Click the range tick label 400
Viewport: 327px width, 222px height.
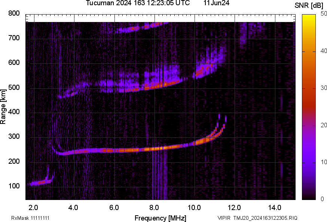tap(14, 112)
